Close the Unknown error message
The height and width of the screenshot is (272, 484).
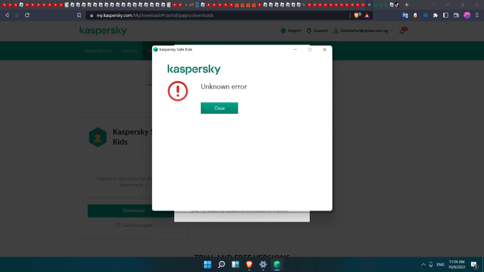[219, 108]
